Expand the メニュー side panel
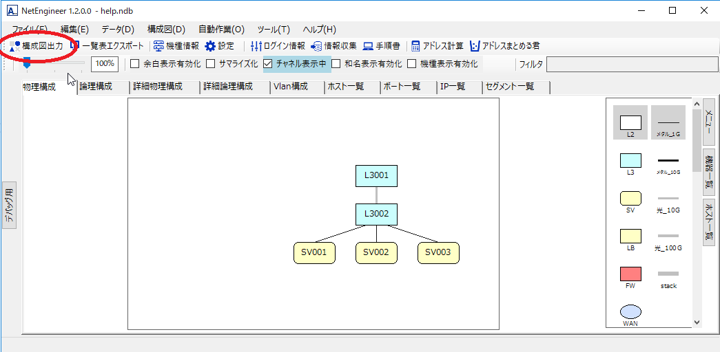720x352 pixels. tap(708, 122)
